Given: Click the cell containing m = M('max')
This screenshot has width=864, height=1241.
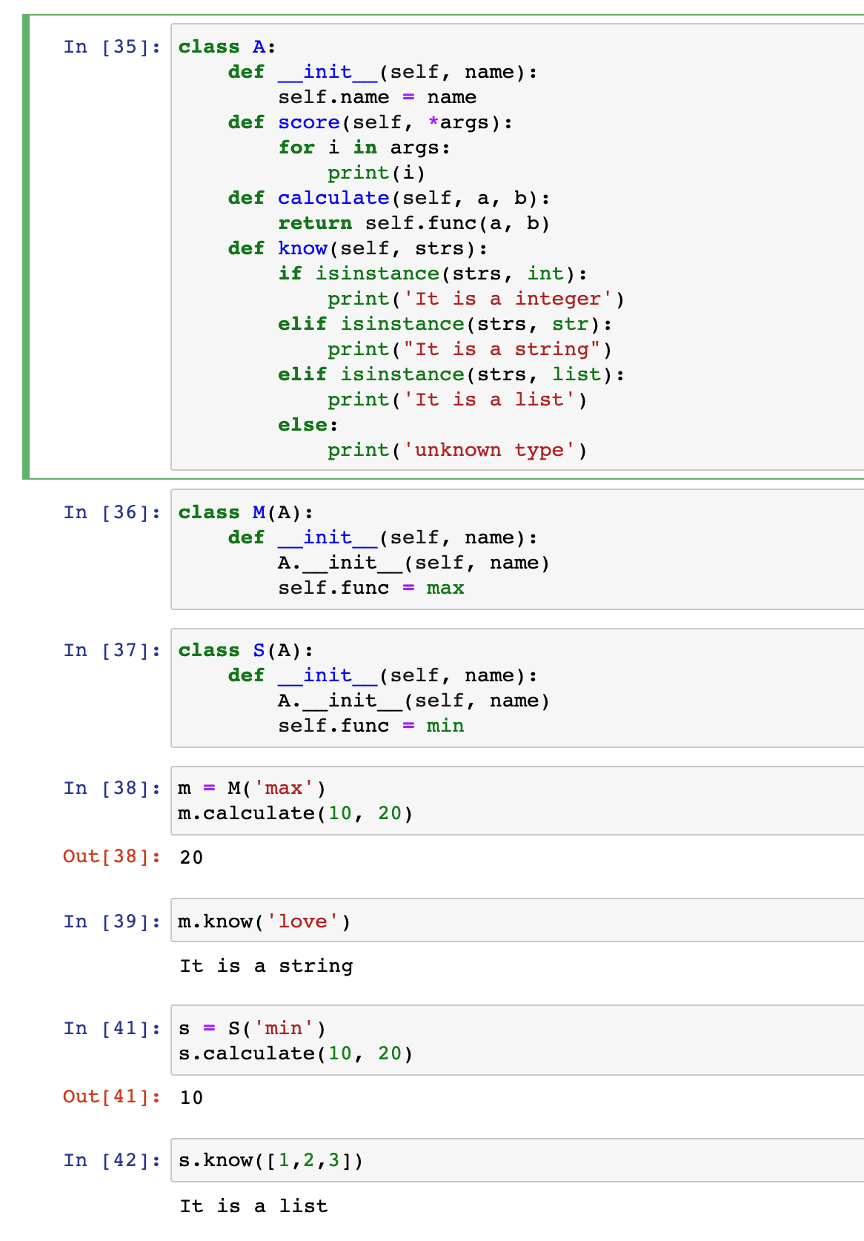Looking at the screenshot, I should [x=517, y=801].
